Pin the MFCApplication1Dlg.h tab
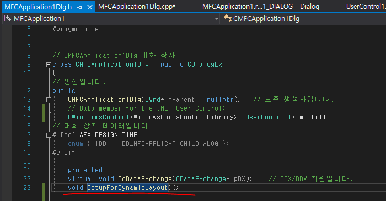The width and height of the screenshot is (386, 201). (79, 7)
